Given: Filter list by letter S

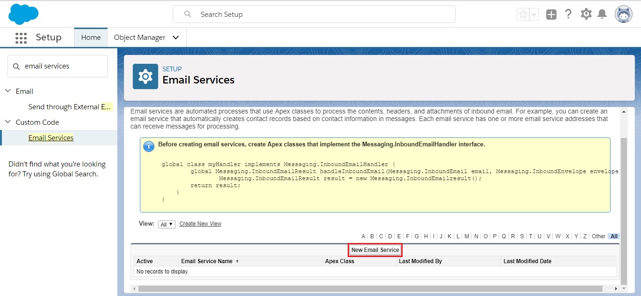Looking at the screenshot, I should 522,236.
